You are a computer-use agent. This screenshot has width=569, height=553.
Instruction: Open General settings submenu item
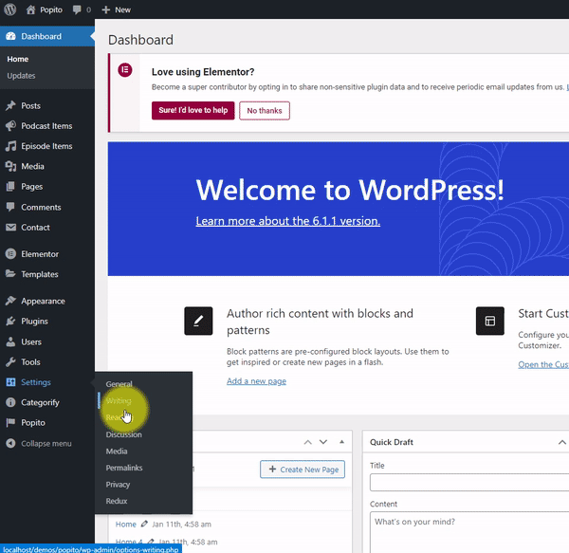click(x=119, y=384)
